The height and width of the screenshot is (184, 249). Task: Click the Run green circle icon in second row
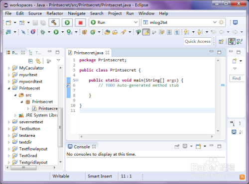click(56, 32)
